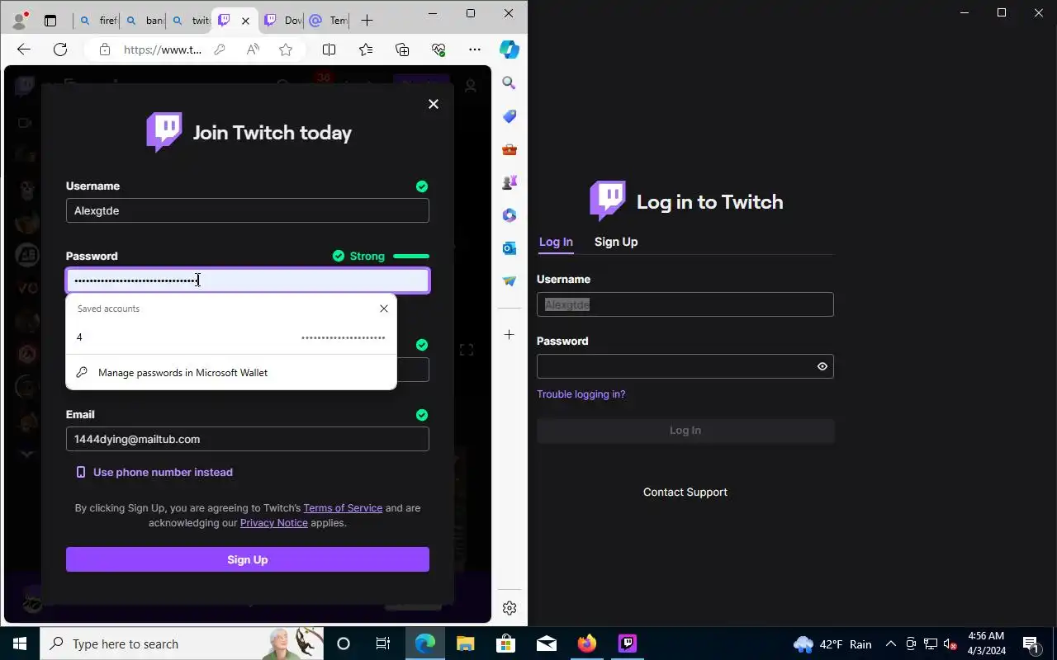Choose Use phone number instead

154,473
